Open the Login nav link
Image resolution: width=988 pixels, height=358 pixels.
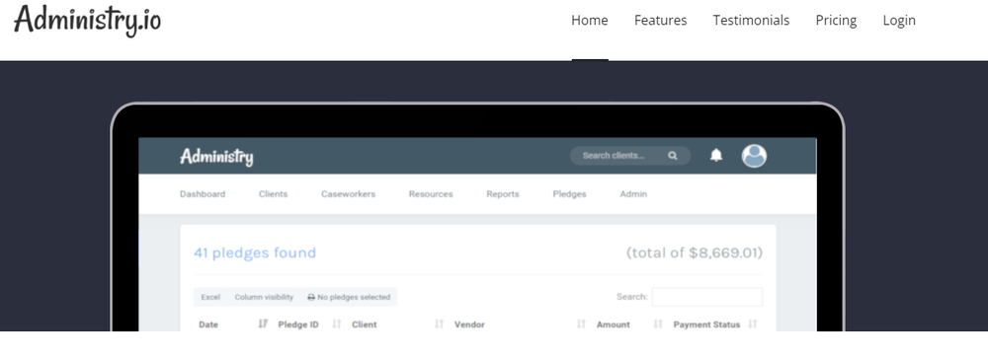tap(899, 20)
